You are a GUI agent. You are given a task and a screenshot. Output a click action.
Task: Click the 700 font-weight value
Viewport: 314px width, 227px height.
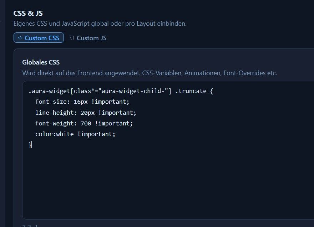tap(86, 123)
